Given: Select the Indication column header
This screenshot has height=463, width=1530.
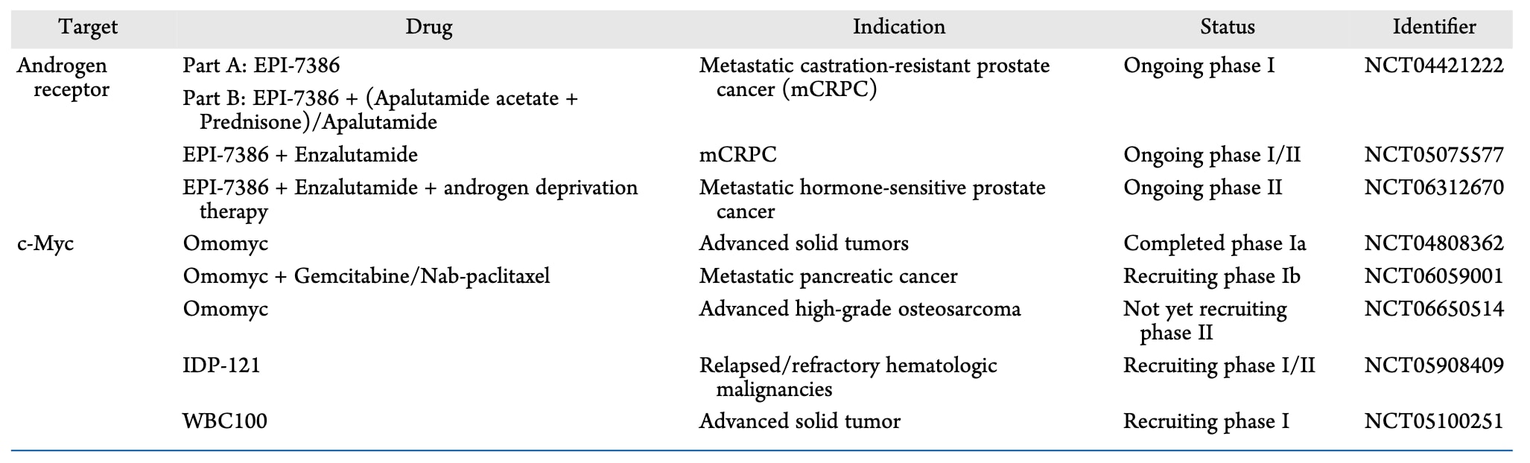Looking at the screenshot, I should click(x=898, y=28).
